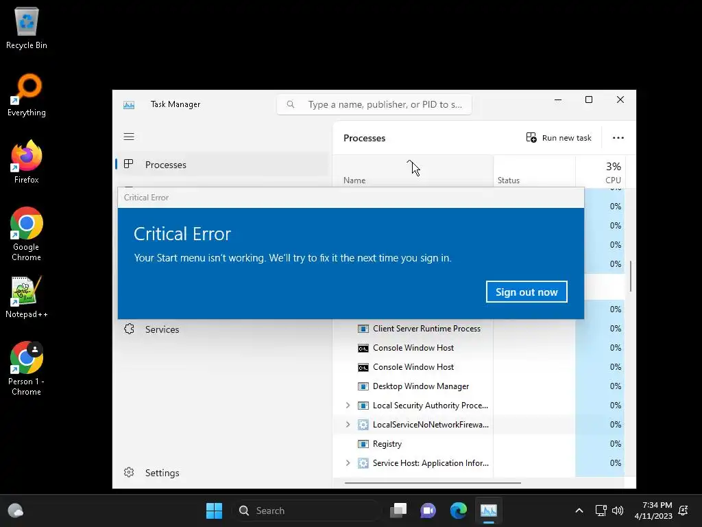Click the Local Security Authority Process icon

tap(363, 406)
